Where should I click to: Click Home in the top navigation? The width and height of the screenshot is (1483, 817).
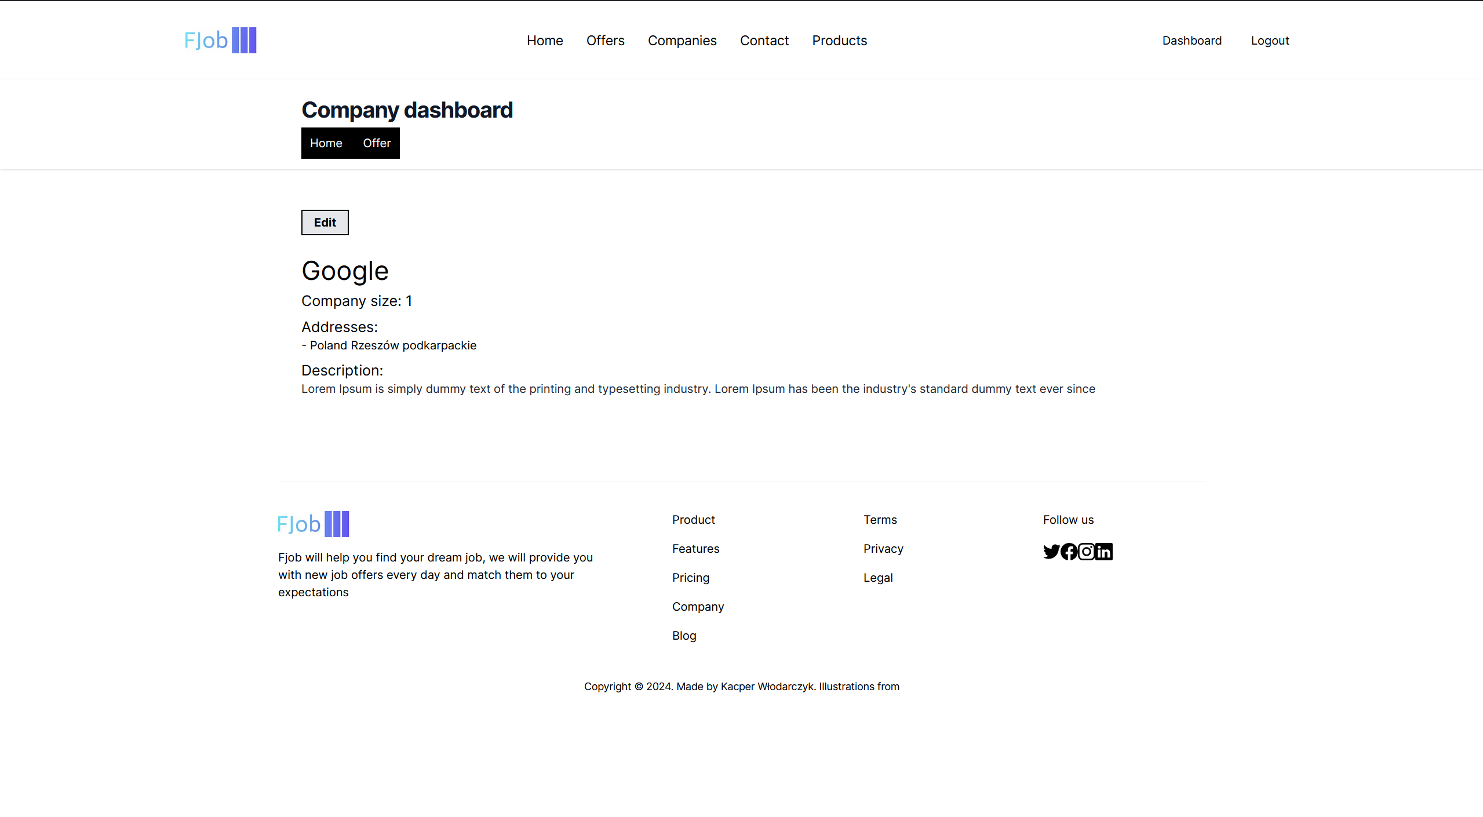click(545, 41)
